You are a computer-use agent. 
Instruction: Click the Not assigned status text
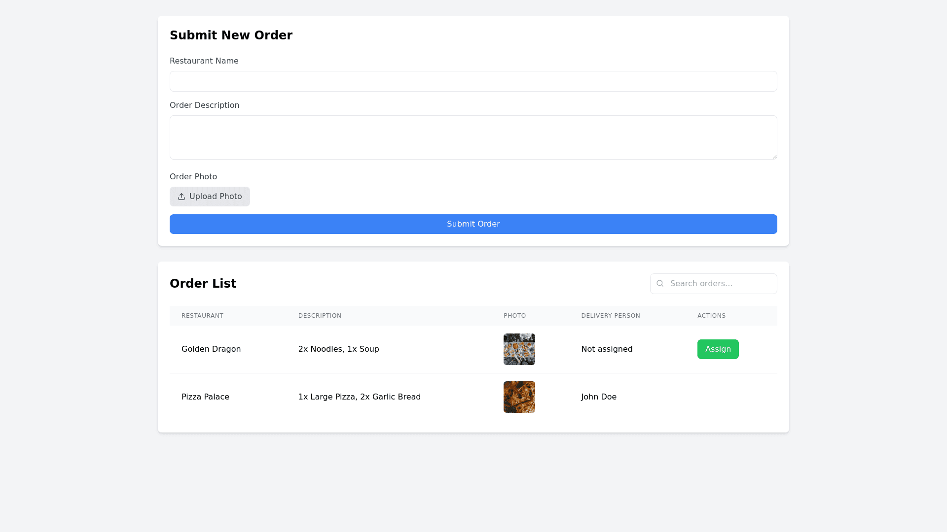point(606,349)
